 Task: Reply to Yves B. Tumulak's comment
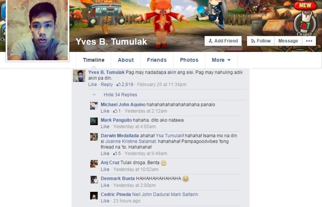(107, 84)
